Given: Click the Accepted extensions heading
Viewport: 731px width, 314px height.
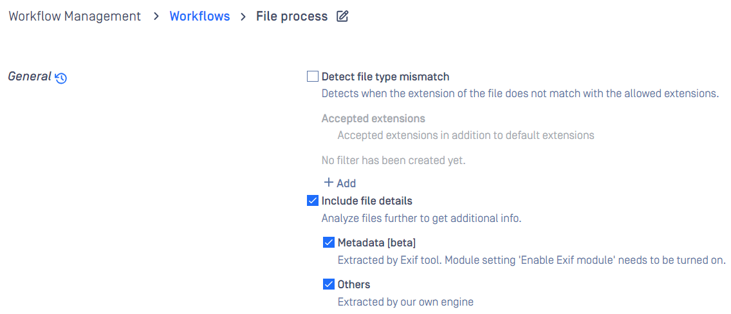Looking at the screenshot, I should coord(373,118).
